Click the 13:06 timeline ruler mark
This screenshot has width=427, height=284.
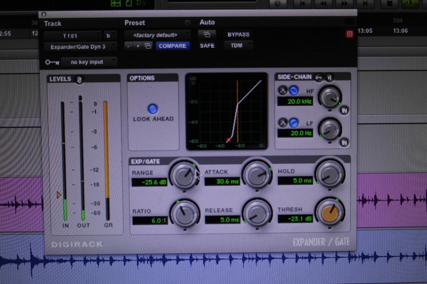[x=401, y=31]
